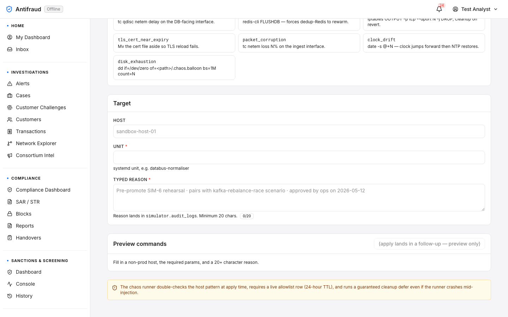Click the Cases briefcase icon

pyautogui.click(x=10, y=95)
